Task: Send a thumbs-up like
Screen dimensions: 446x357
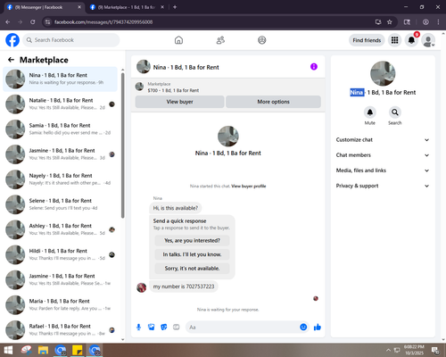Action: point(318,328)
